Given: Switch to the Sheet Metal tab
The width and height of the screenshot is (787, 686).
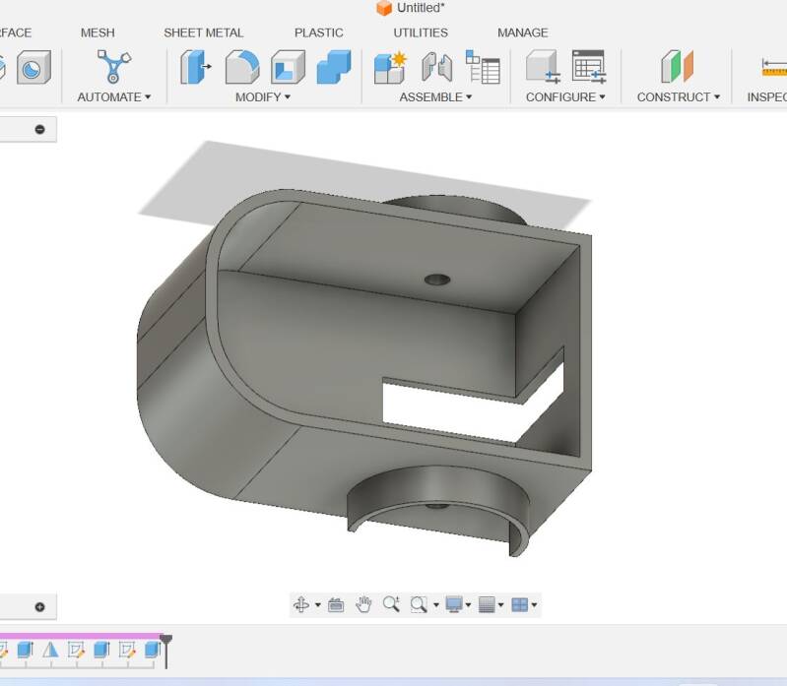Looking at the screenshot, I should click(203, 32).
